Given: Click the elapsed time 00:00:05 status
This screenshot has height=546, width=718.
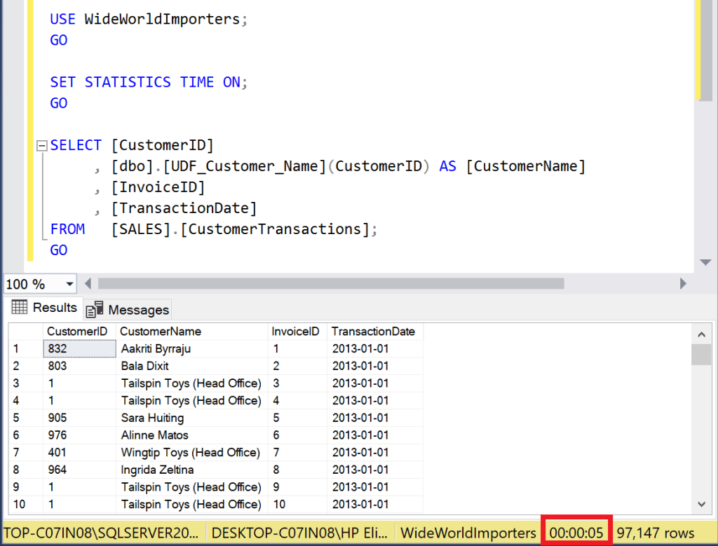Looking at the screenshot, I should pos(576,533).
